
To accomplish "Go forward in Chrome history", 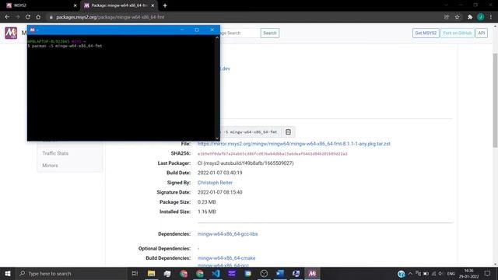I will [17, 17].
